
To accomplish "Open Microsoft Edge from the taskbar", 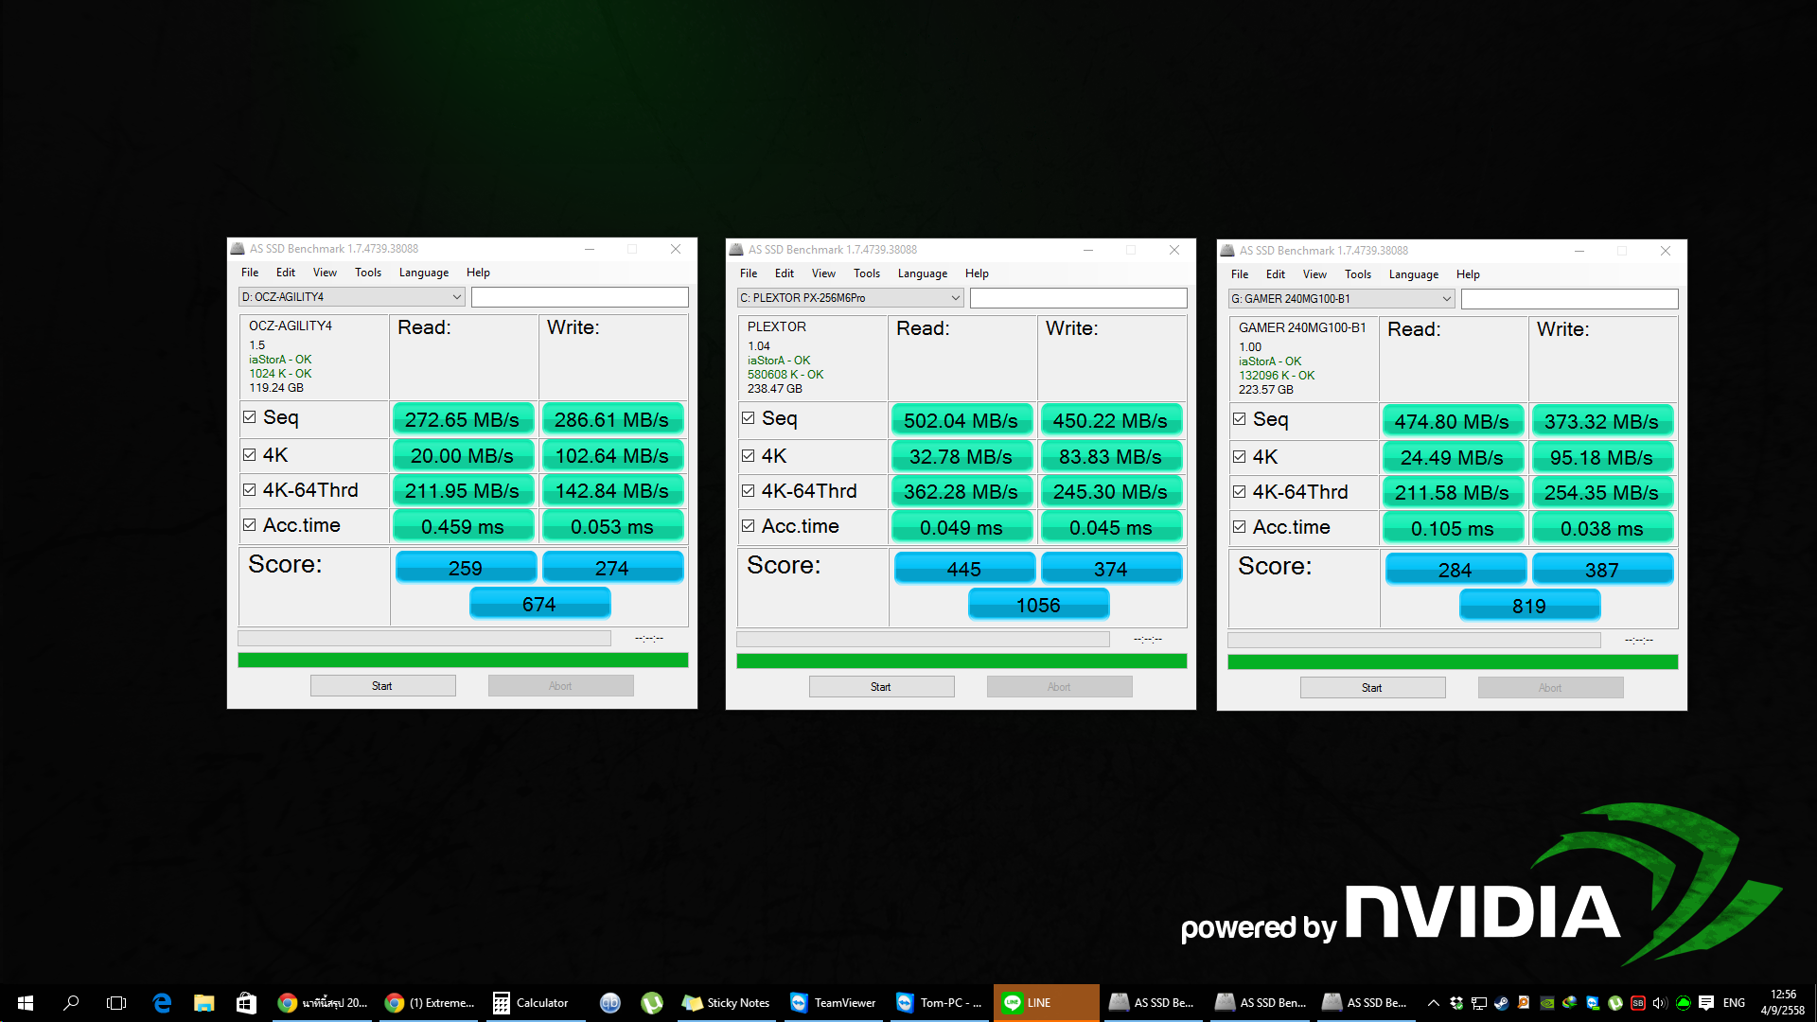I will [162, 1003].
